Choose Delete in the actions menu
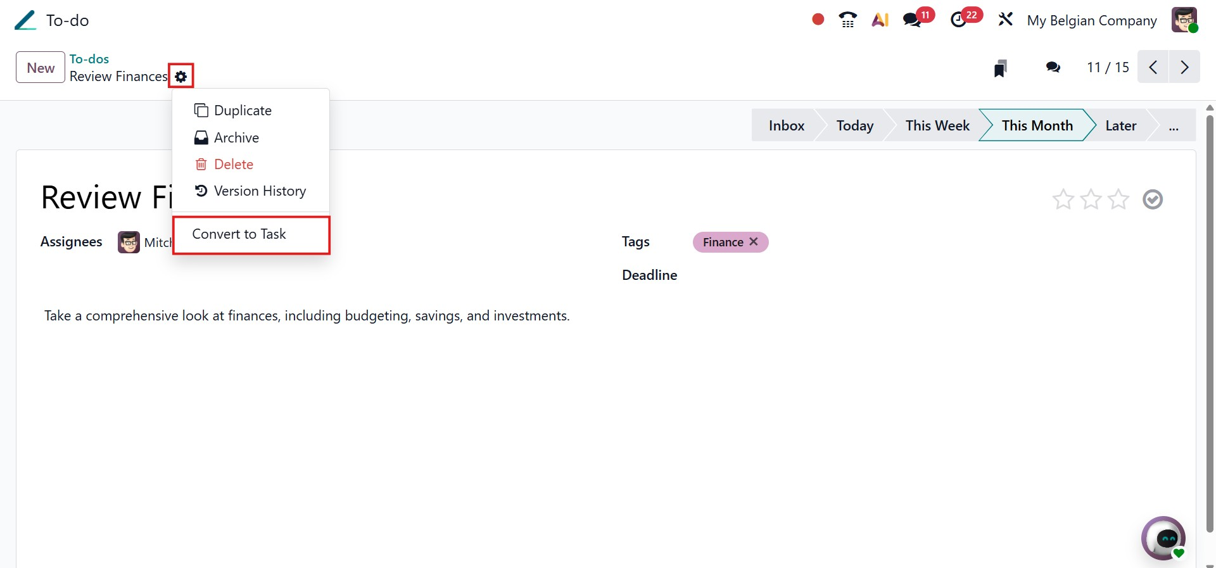 251,164
